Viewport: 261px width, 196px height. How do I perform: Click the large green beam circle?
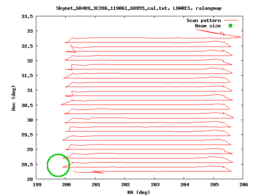pyautogui.click(x=58, y=165)
